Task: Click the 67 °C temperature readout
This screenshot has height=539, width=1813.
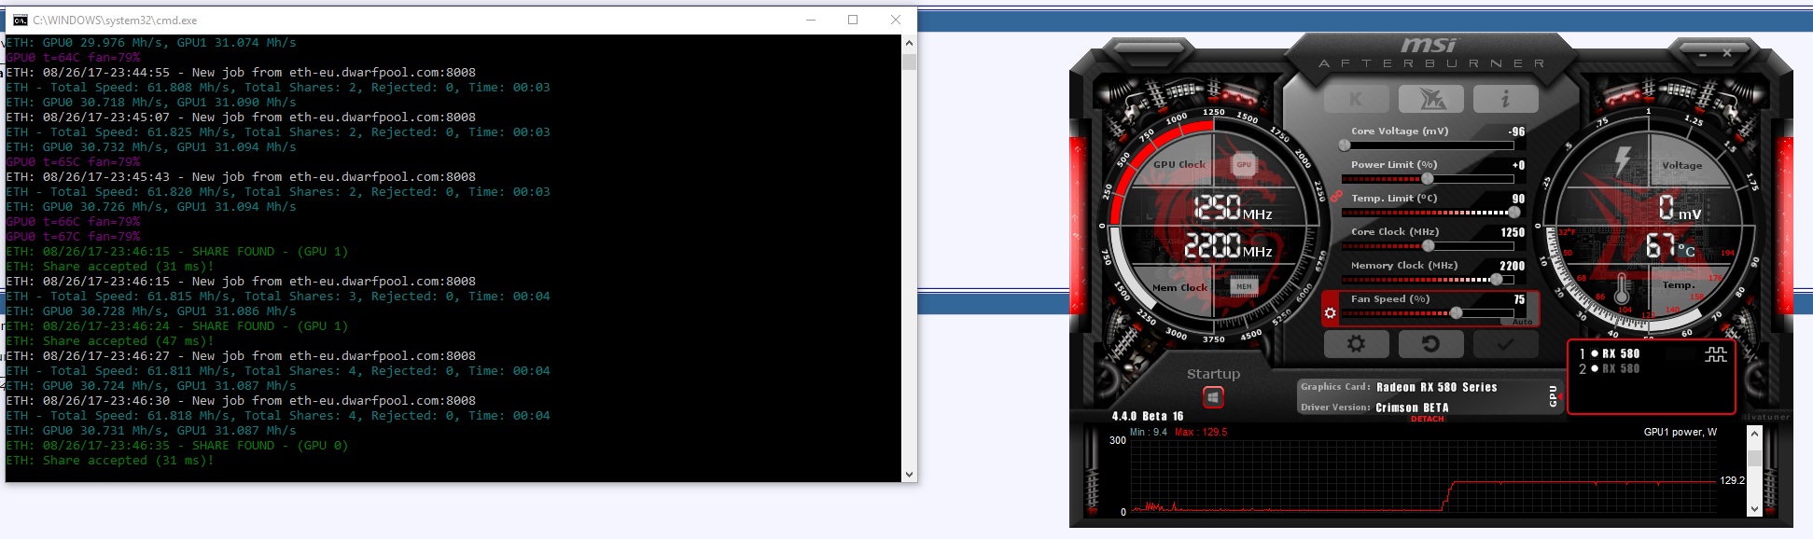Action: (1670, 246)
